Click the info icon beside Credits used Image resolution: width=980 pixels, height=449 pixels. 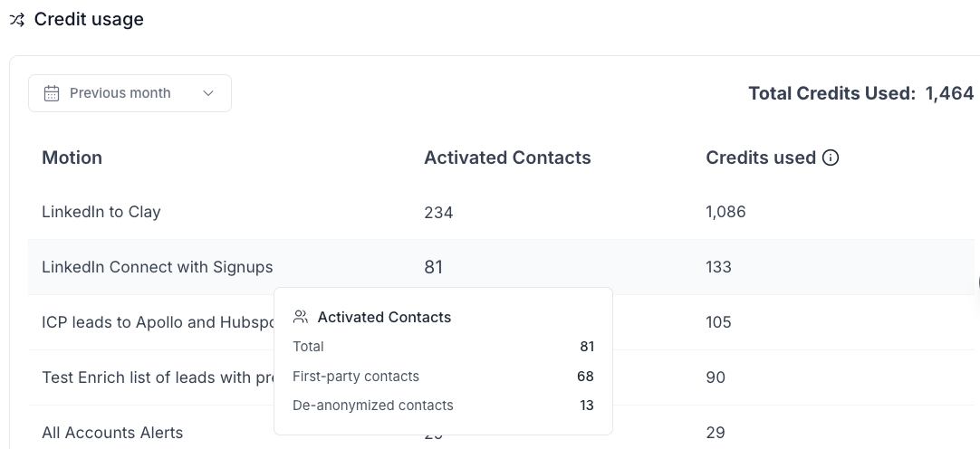pyautogui.click(x=831, y=158)
